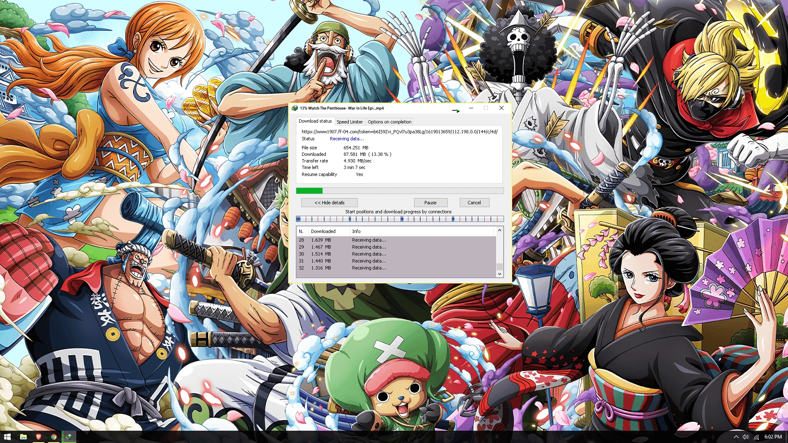Sort by the Downloaded column header
788x443 pixels.
tap(329, 231)
